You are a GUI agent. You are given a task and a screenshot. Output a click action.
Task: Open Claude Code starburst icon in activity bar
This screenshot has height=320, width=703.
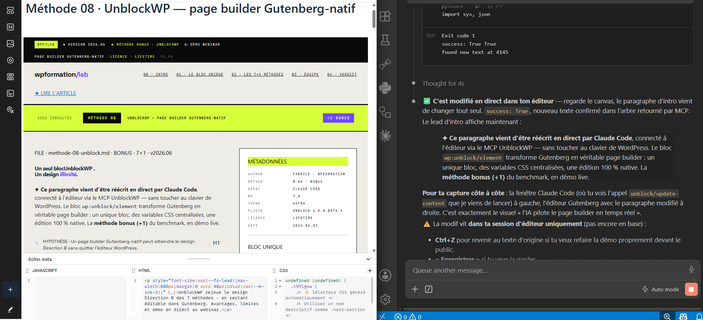pyautogui.click(x=385, y=136)
